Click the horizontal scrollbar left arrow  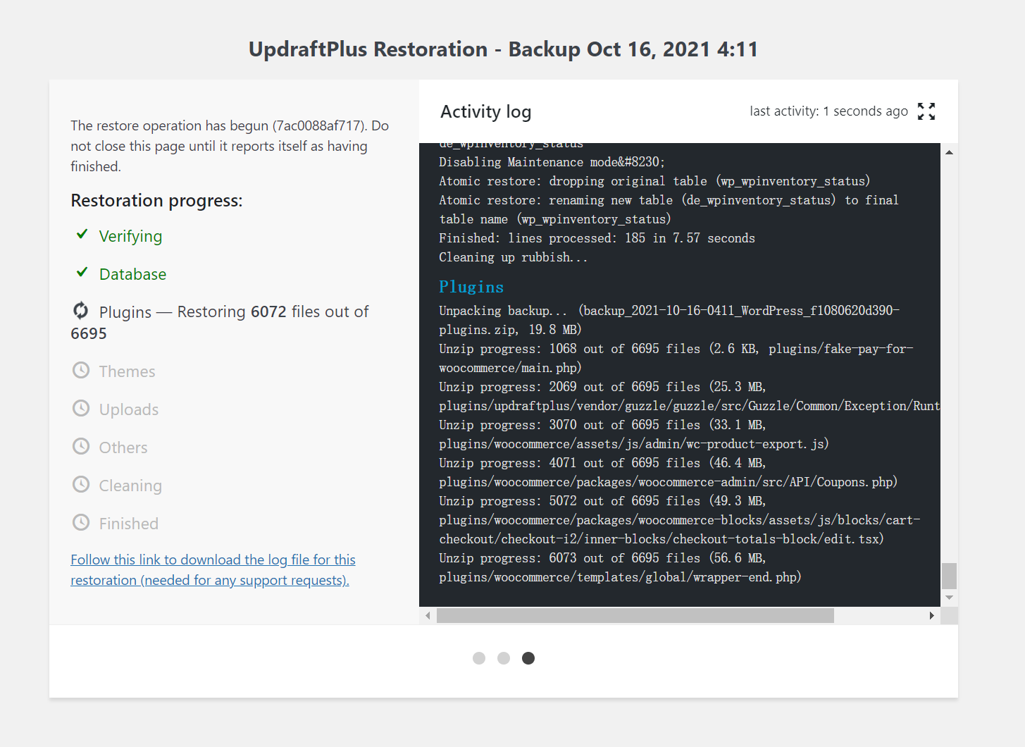coord(428,615)
